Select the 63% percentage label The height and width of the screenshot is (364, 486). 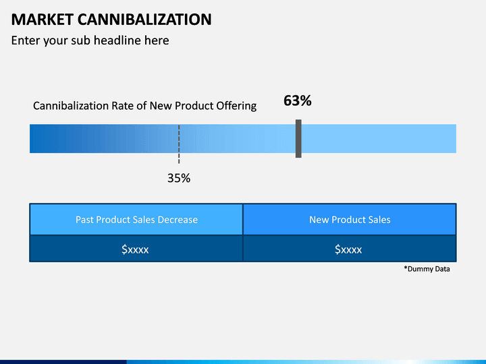297,100
